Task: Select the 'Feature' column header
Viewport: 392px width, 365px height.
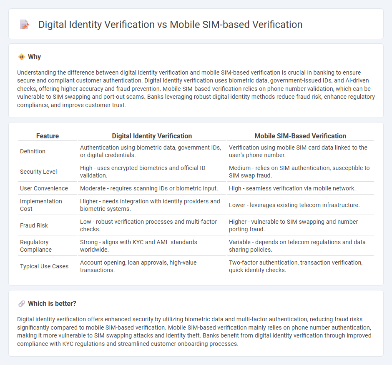Action: [48, 136]
